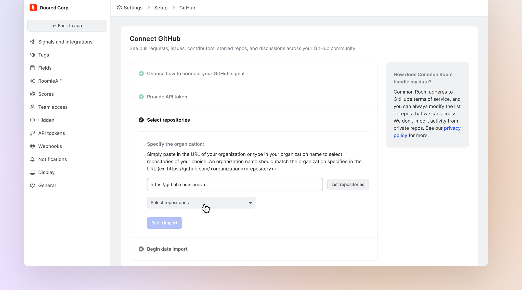This screenshot has height=290, width=522.
Task: Click the GitHub organization URL field
Action: (x=234, y=184)
